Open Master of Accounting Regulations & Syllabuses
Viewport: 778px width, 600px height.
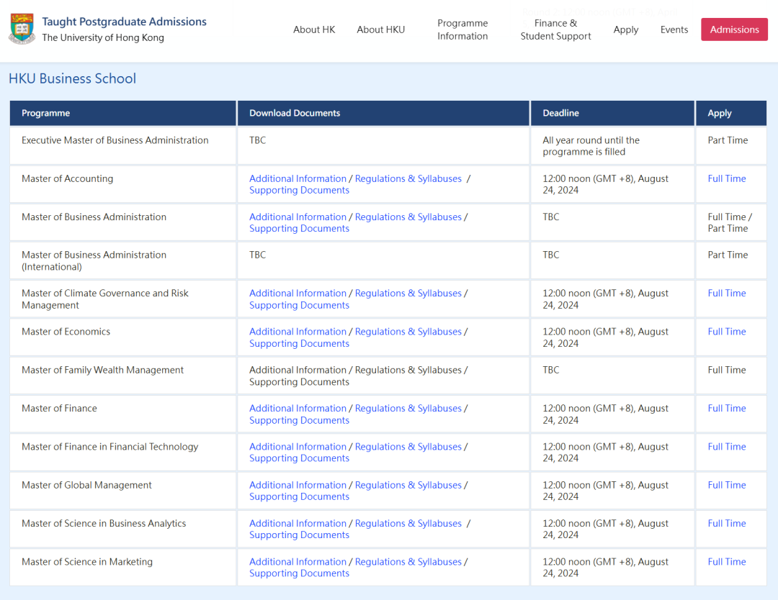408,179
